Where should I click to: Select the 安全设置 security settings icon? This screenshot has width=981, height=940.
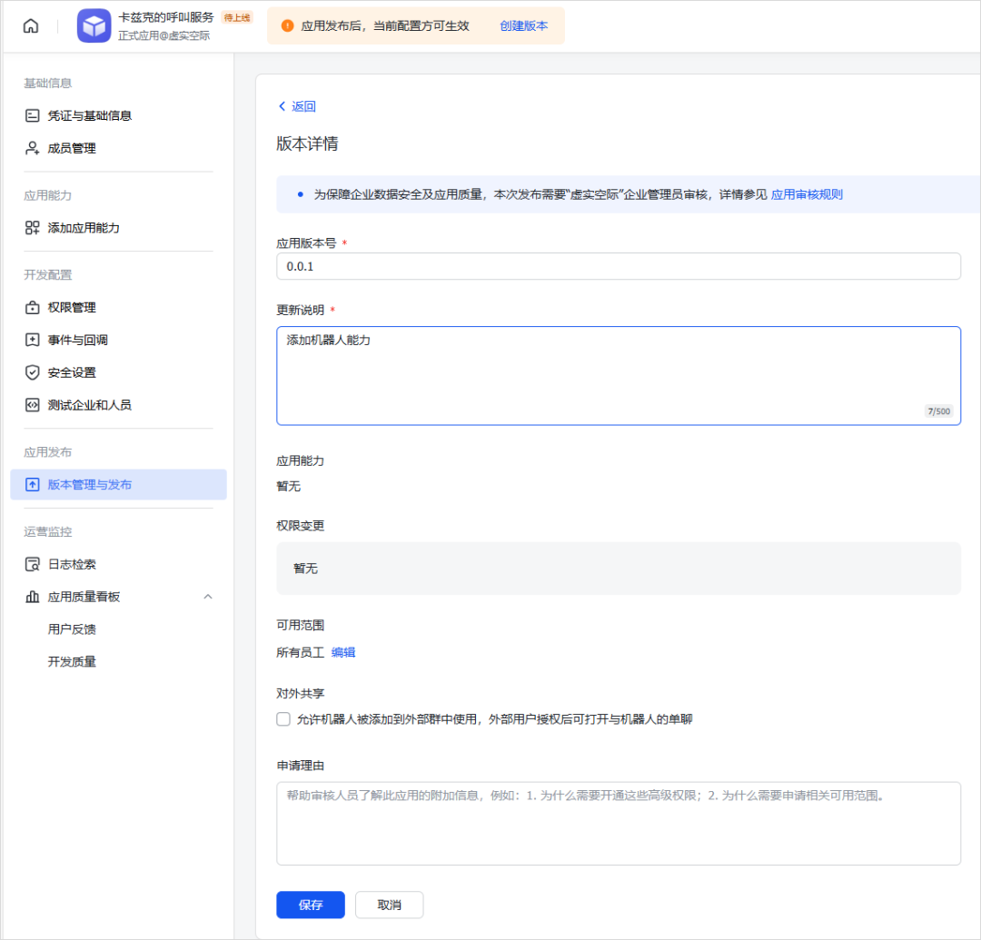[x=31, y=372]
